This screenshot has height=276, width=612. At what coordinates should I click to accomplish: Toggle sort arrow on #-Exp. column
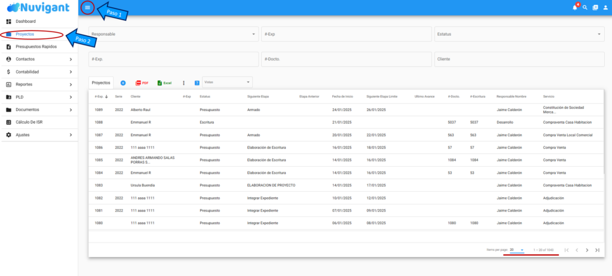[106, 96]
